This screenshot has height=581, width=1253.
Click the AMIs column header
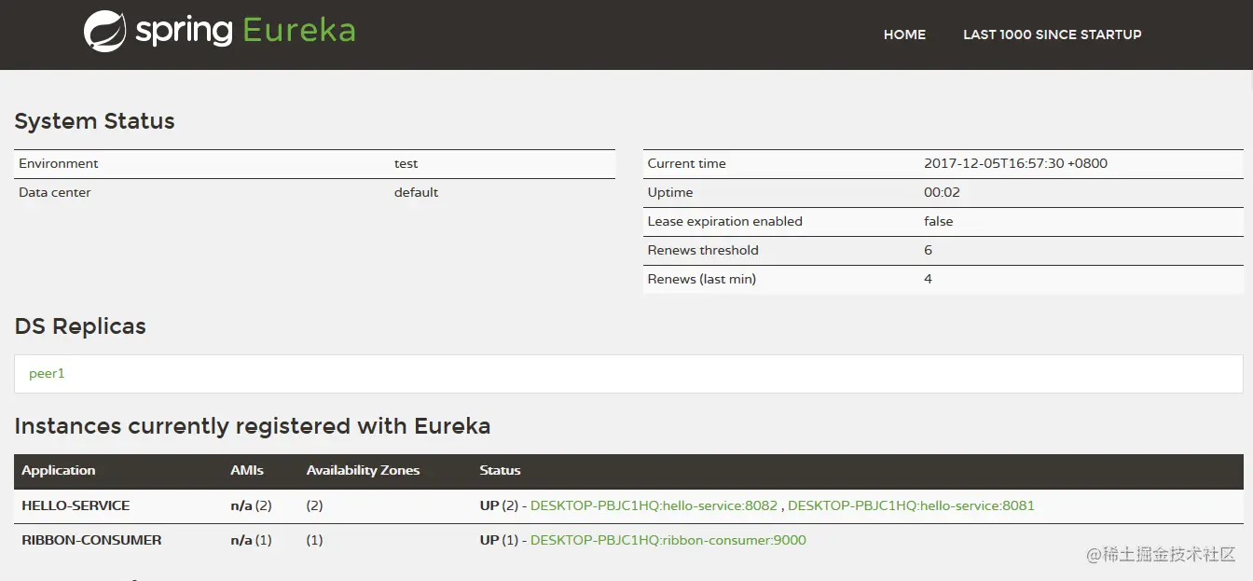(247, 470)
